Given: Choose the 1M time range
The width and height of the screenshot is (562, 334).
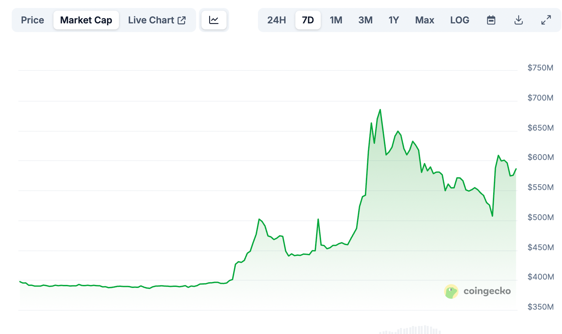Looking at the screenshot, I should tap(336, 20).
